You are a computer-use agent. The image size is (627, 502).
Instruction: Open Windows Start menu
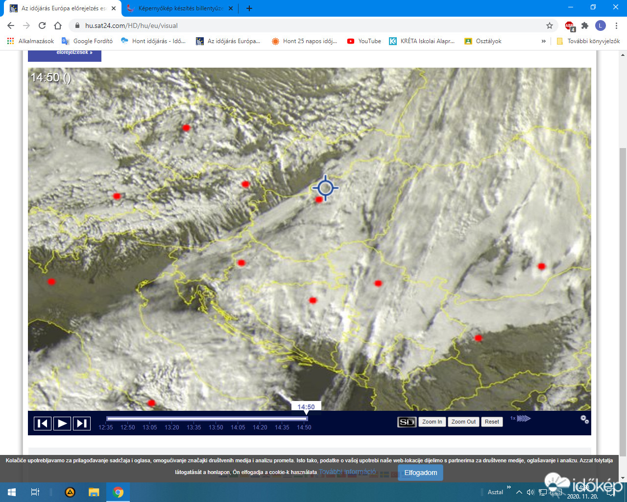pos(12,492)
